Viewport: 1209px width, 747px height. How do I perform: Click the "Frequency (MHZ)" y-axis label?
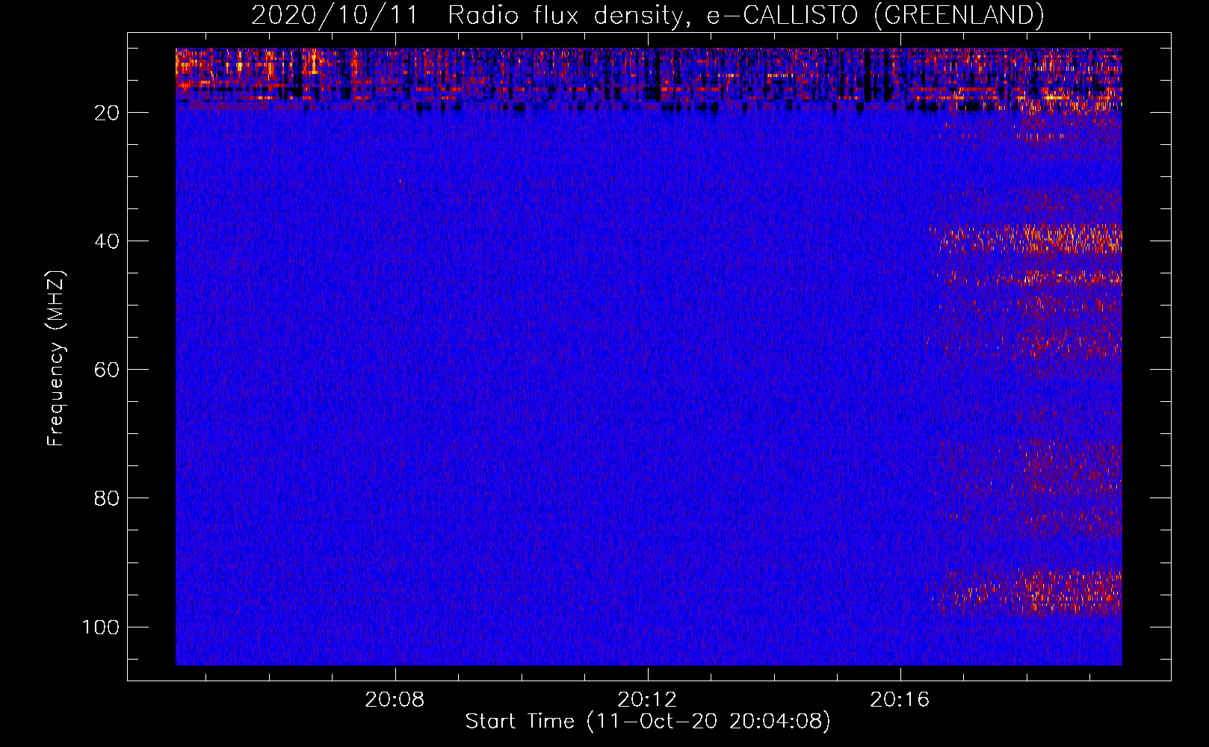point(56,359)
